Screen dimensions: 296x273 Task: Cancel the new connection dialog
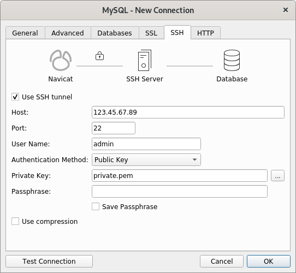(222, 262)
